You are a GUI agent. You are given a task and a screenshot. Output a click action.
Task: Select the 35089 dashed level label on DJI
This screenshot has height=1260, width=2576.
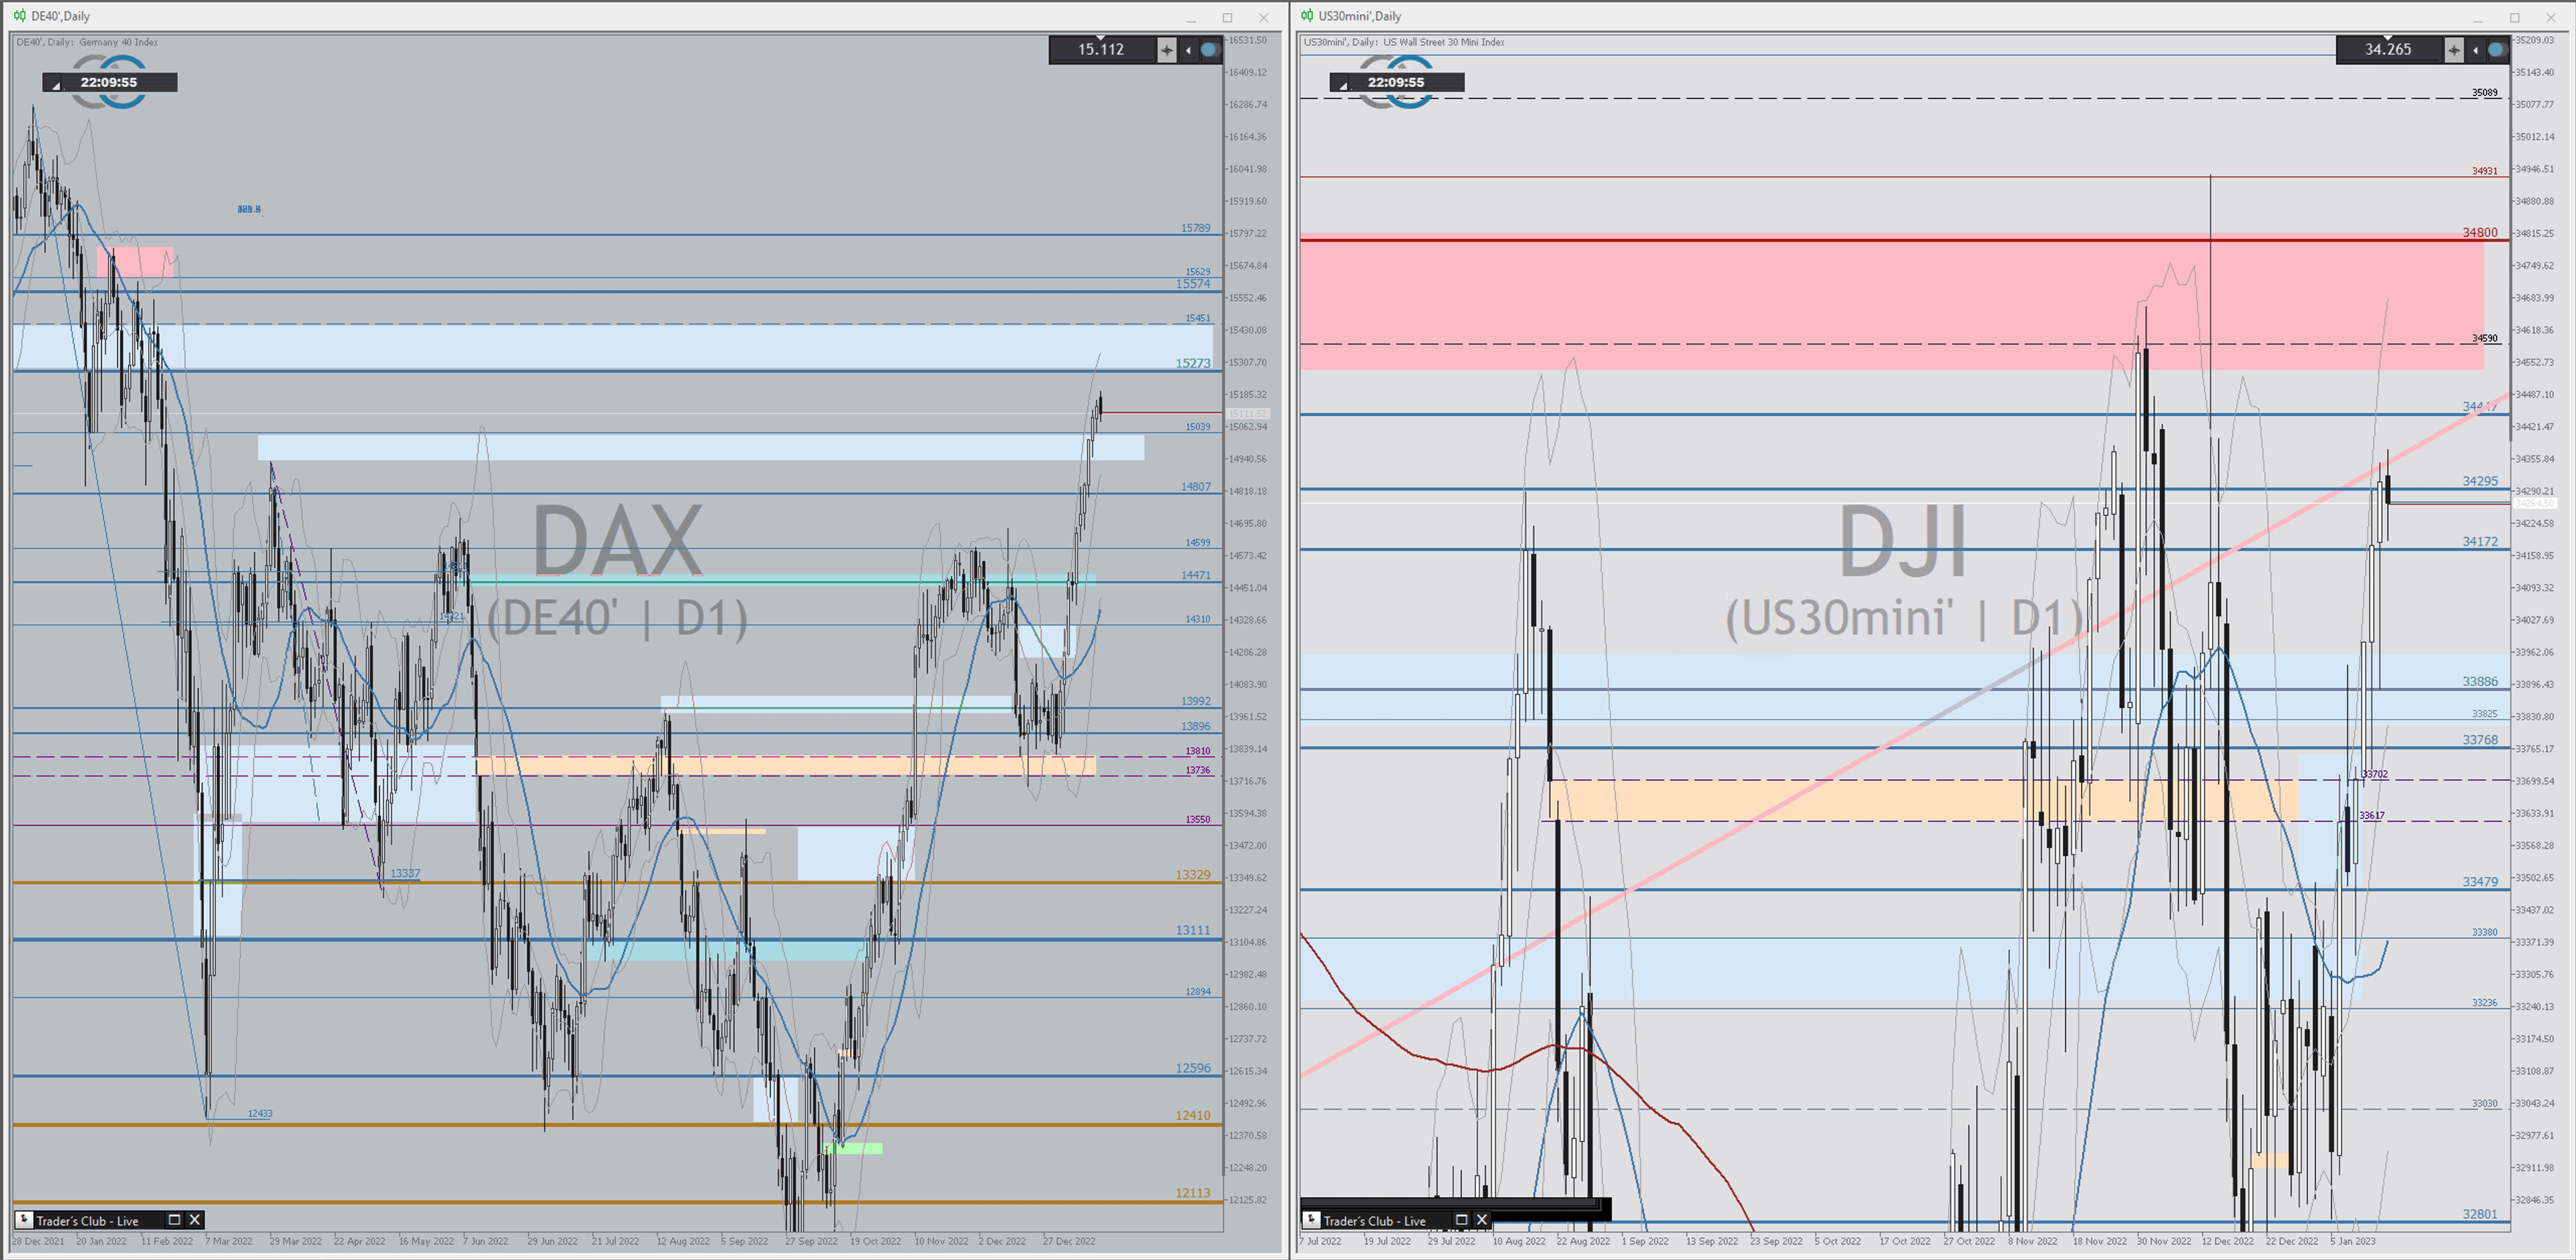pos(2484,93)
